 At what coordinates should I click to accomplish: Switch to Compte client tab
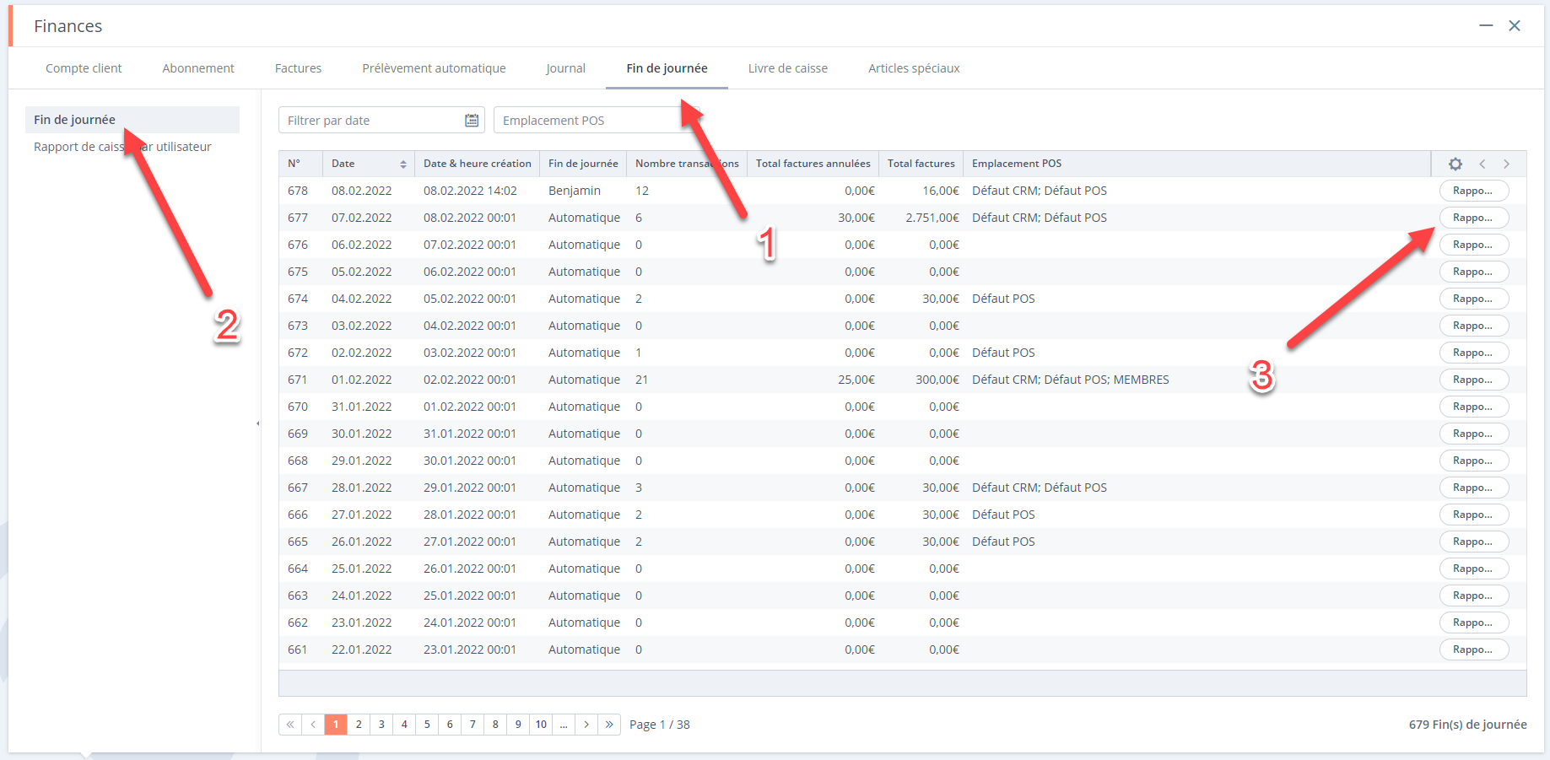coord(84,68)
